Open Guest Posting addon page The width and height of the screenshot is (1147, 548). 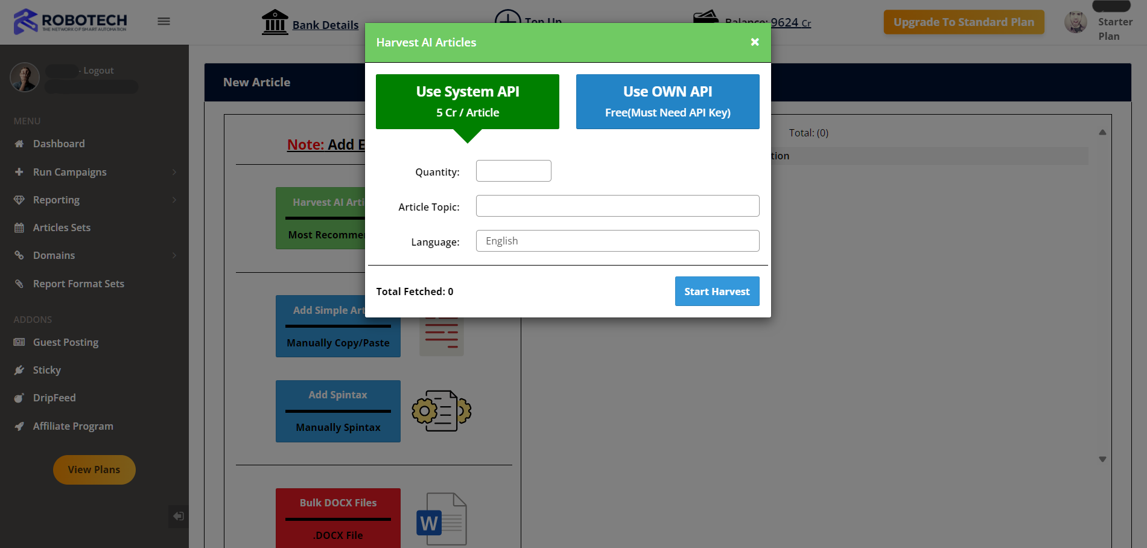point(65,343)
